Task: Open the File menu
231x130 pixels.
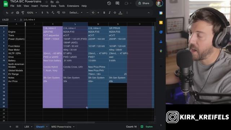Action: coord(12,6)
